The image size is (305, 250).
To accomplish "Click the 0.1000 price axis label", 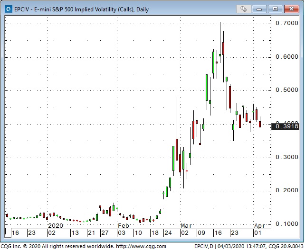I will point(287,224).
